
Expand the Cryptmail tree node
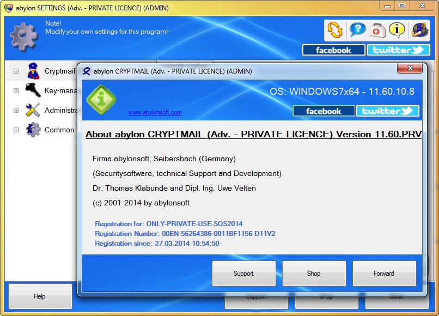click(16, 71)
